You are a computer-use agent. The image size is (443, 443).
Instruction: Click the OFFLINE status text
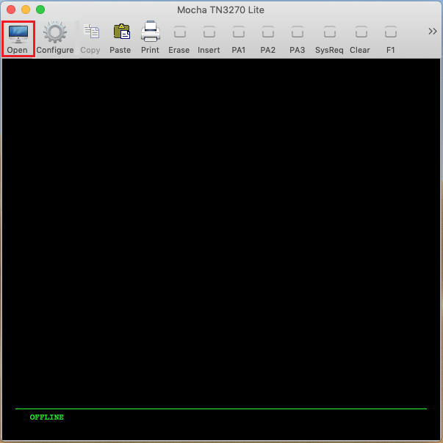(x=47, y=417)
